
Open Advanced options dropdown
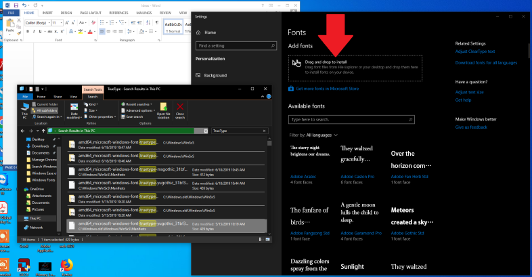click(138, 110)
